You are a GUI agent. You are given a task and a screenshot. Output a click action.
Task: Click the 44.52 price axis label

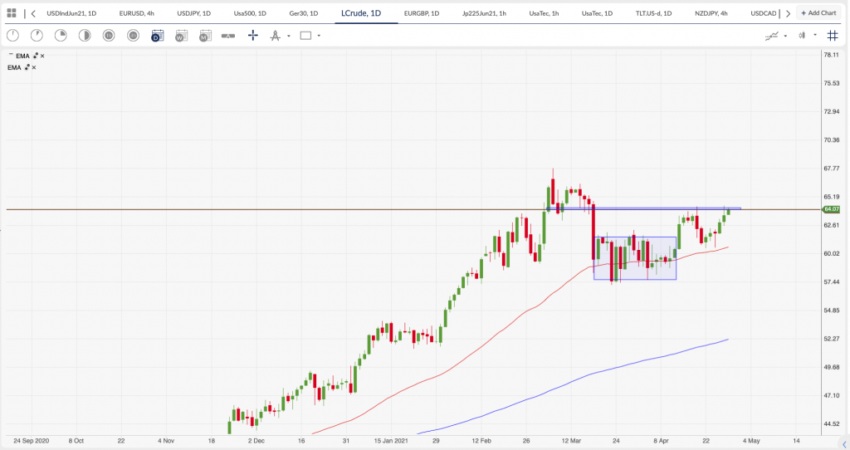831,424
